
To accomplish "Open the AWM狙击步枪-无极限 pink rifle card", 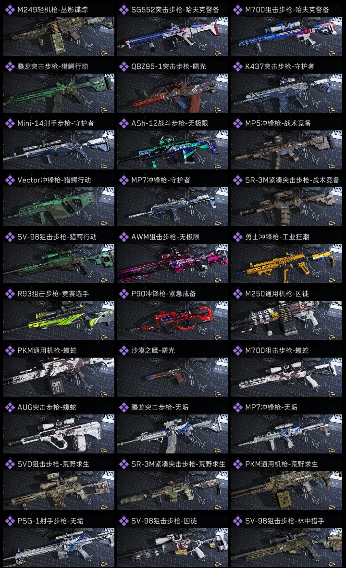I will (173, 264).
